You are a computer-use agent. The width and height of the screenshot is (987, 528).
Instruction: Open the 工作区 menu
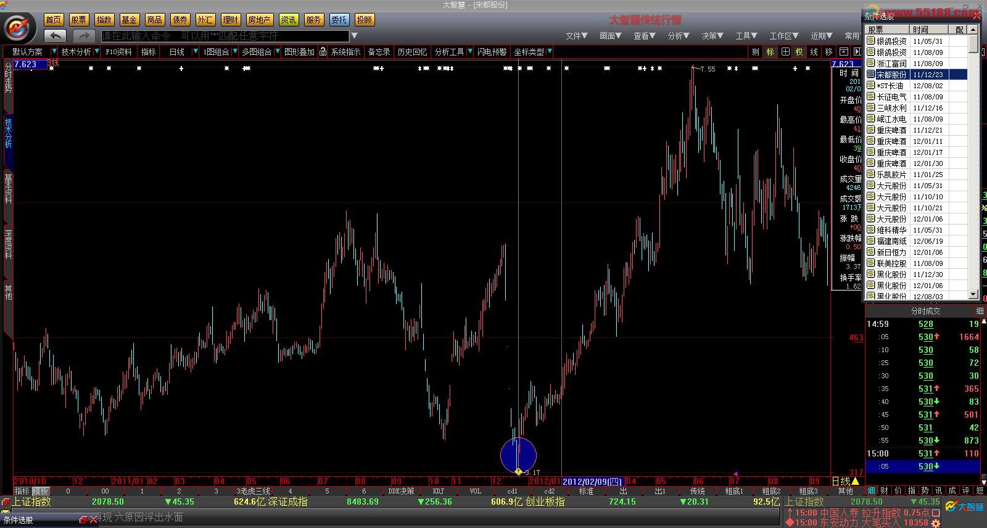point(783,36)
